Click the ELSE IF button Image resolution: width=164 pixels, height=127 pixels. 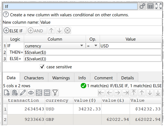coord(15,31)
